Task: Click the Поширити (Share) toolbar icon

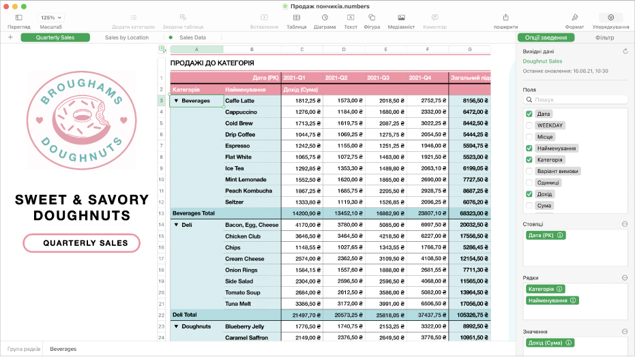Action: [505, 17]
